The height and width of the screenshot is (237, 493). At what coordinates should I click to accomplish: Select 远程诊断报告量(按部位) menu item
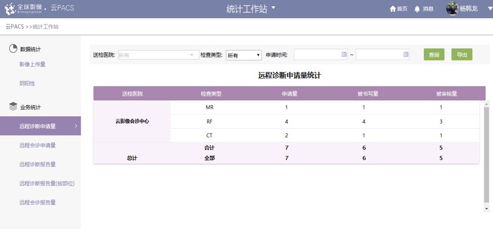pyautogui.click(x=47, y=183)
